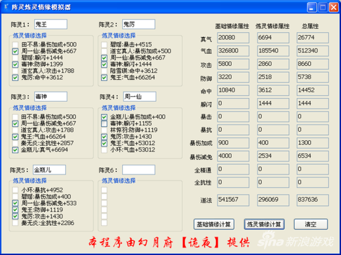Screen dimensions: 341x255
Task: Click the 总属性 column header label
Action: (310, 26)
